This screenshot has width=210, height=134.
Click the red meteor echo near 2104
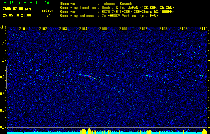tap(86, 75)
